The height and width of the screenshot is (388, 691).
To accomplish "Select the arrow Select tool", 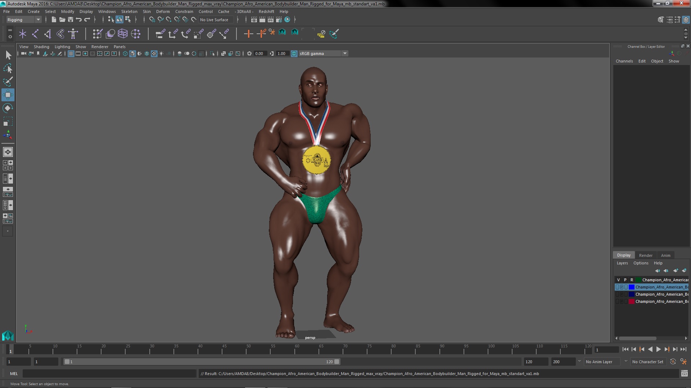I will tap(8, 55).
